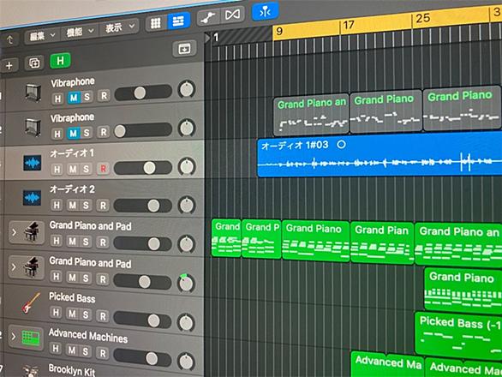Click bar 9 on the ruler
This screenshot has width=502, height=377.
(x=279, y=32)
